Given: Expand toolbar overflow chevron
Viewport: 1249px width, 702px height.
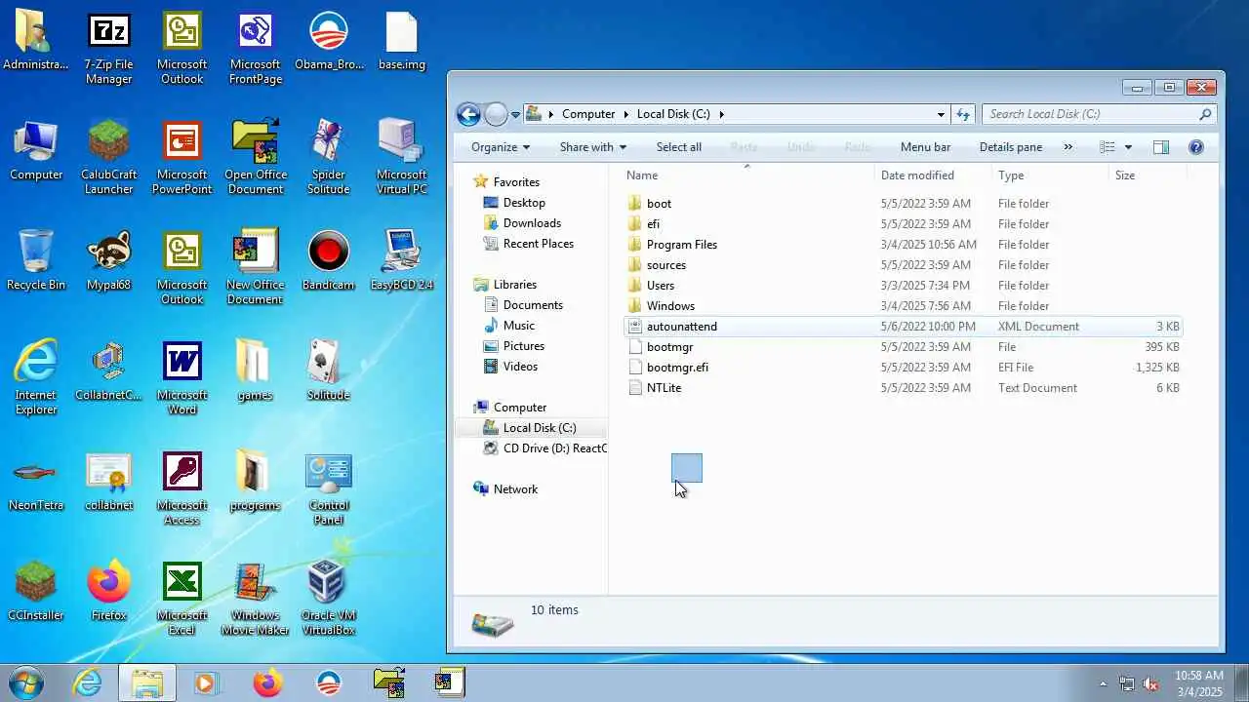Looking at the screenshot, I should (x=1068, y=147).
